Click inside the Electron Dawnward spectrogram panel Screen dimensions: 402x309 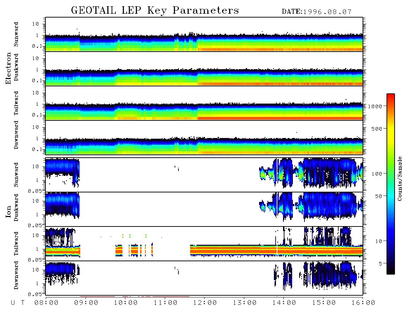click(x=204, y=138)
